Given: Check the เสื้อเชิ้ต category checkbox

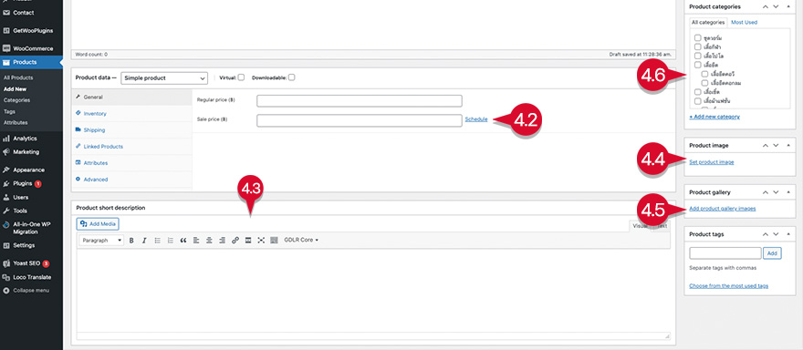Looking at the screenshot, I should coord(697,91).
